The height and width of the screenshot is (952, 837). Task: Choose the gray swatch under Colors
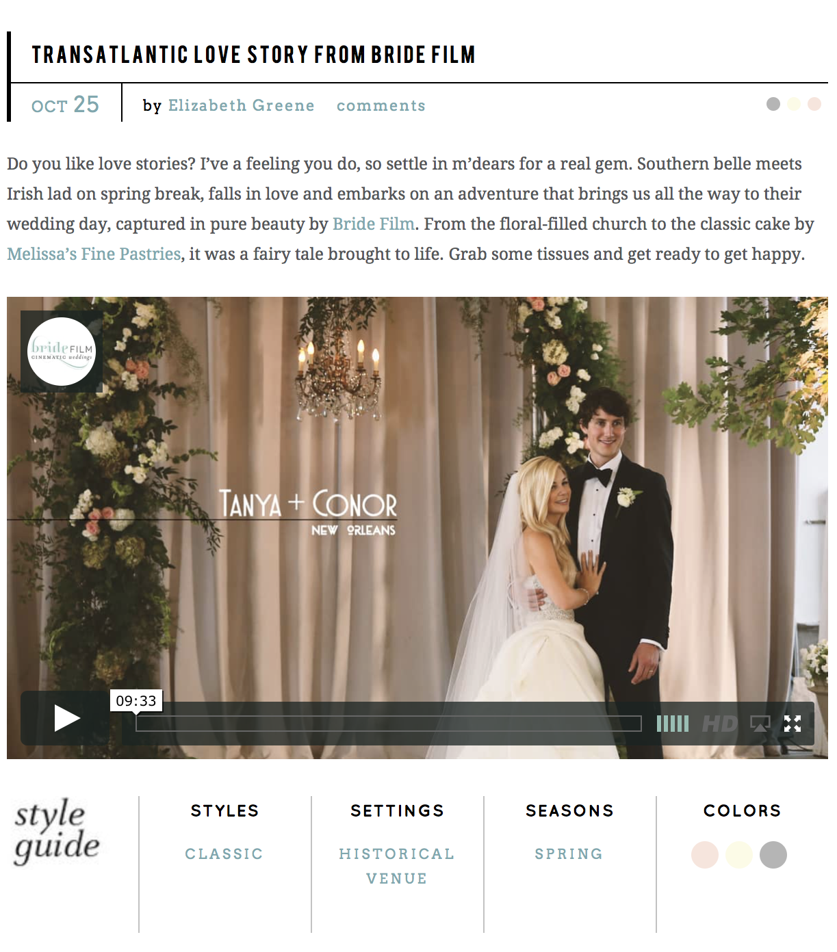coord(773,855)
